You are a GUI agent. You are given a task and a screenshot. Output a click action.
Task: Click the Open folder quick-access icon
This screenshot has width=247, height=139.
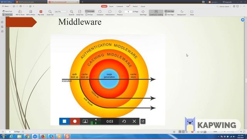click(x=14, y=6)
